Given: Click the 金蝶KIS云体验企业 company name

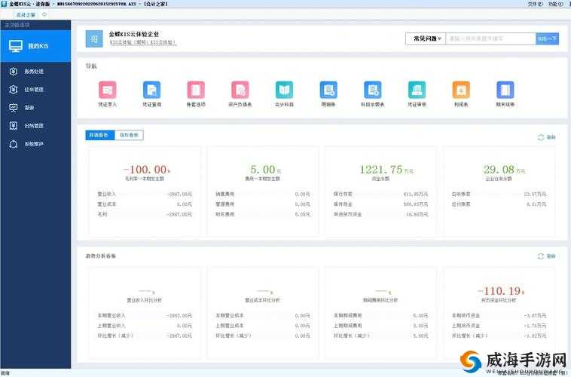Looking at the screenshot, I should pyautogui.click(x=134, y=34).
